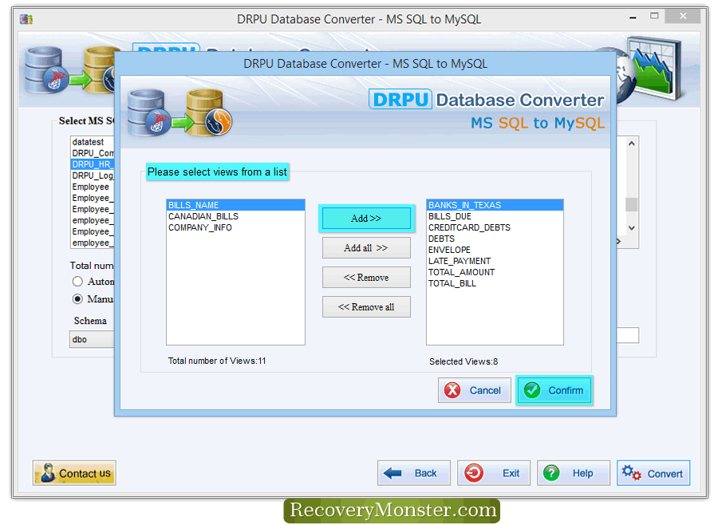718x525 pixels.
Task: Click the person icon on Contact us
Action: point(48,473)
